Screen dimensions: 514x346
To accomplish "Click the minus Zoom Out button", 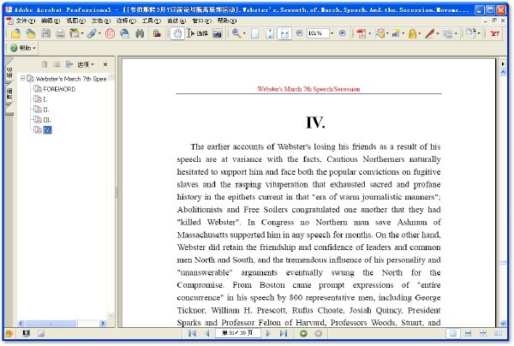I will tap(299, 33).
